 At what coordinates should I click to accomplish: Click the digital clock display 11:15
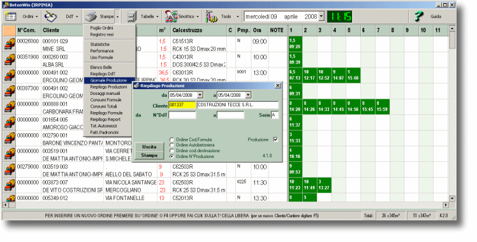tap(339, 17)
